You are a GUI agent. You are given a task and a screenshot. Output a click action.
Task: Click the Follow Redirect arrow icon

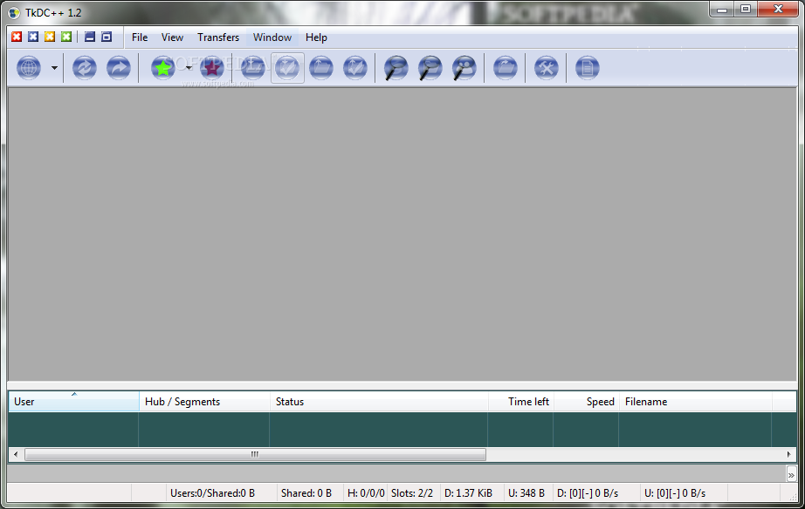tap(119, 68)
